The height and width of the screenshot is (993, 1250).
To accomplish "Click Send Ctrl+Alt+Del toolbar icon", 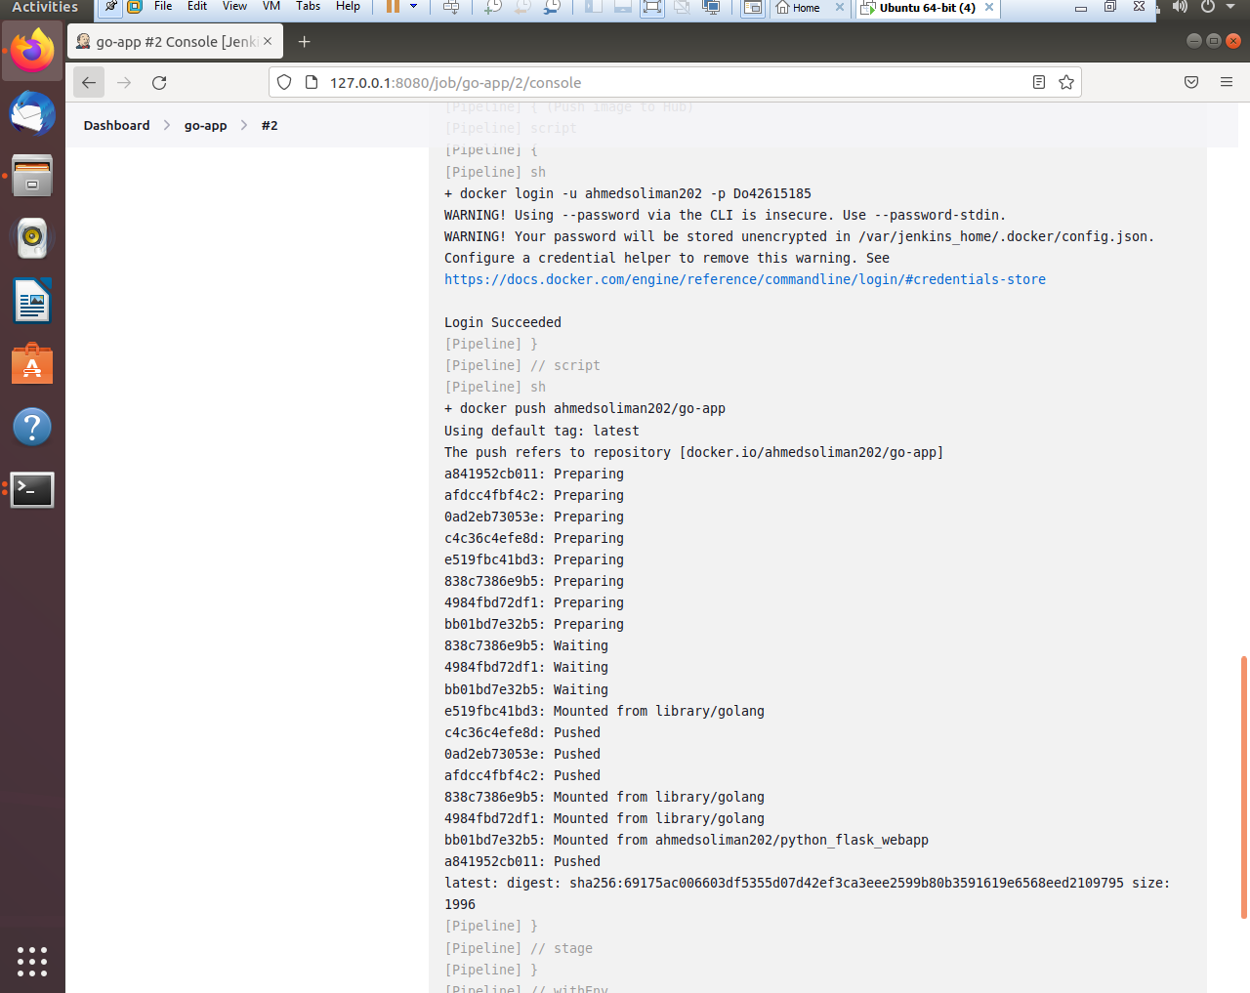I will (451, 7).
